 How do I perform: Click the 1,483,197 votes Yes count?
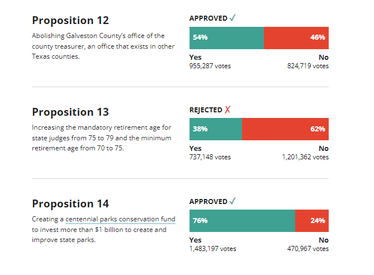coord(212,249)
